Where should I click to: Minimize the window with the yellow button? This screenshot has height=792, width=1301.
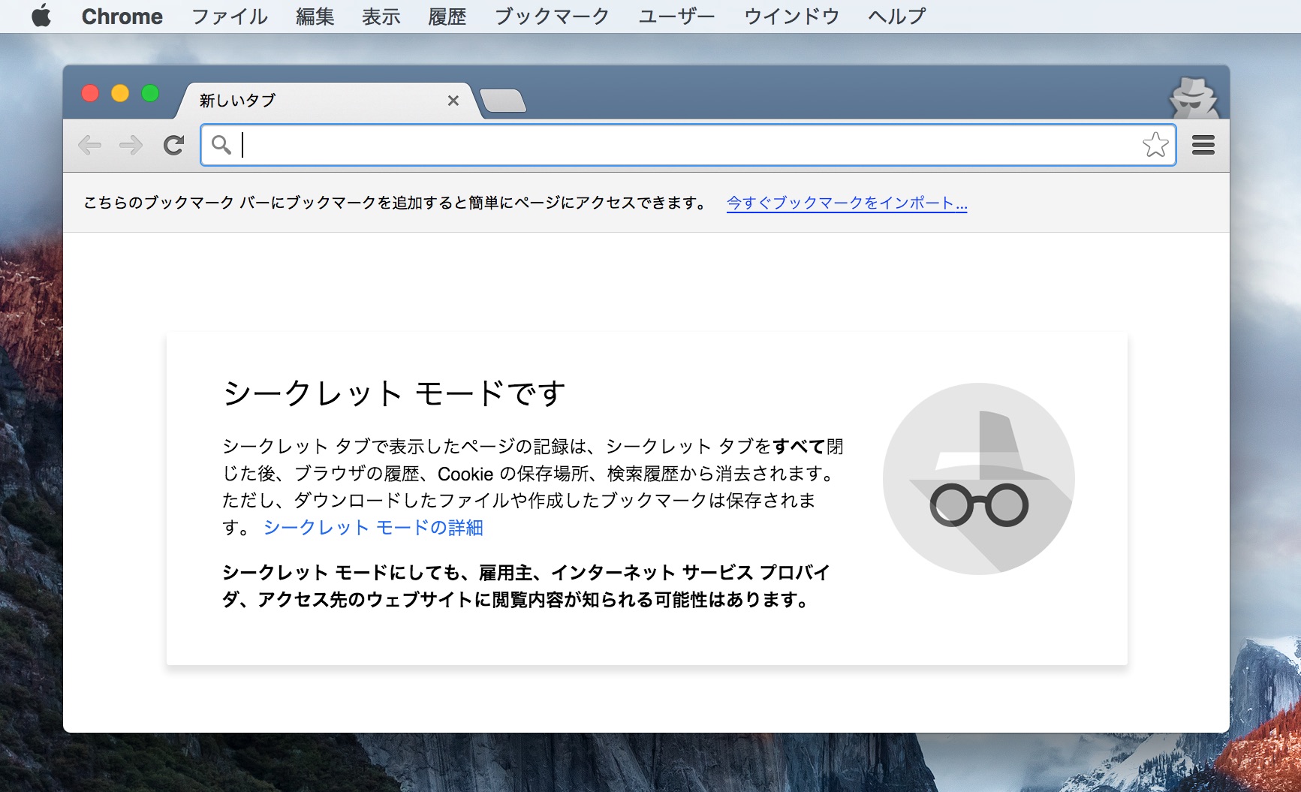tap(120, 93)
